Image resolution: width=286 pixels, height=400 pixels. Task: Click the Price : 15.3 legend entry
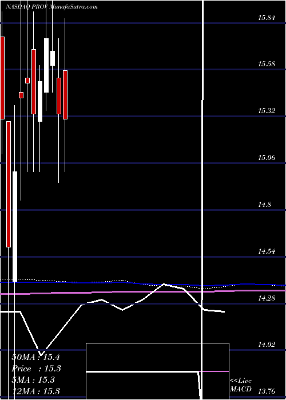click(x=37, y=369)
